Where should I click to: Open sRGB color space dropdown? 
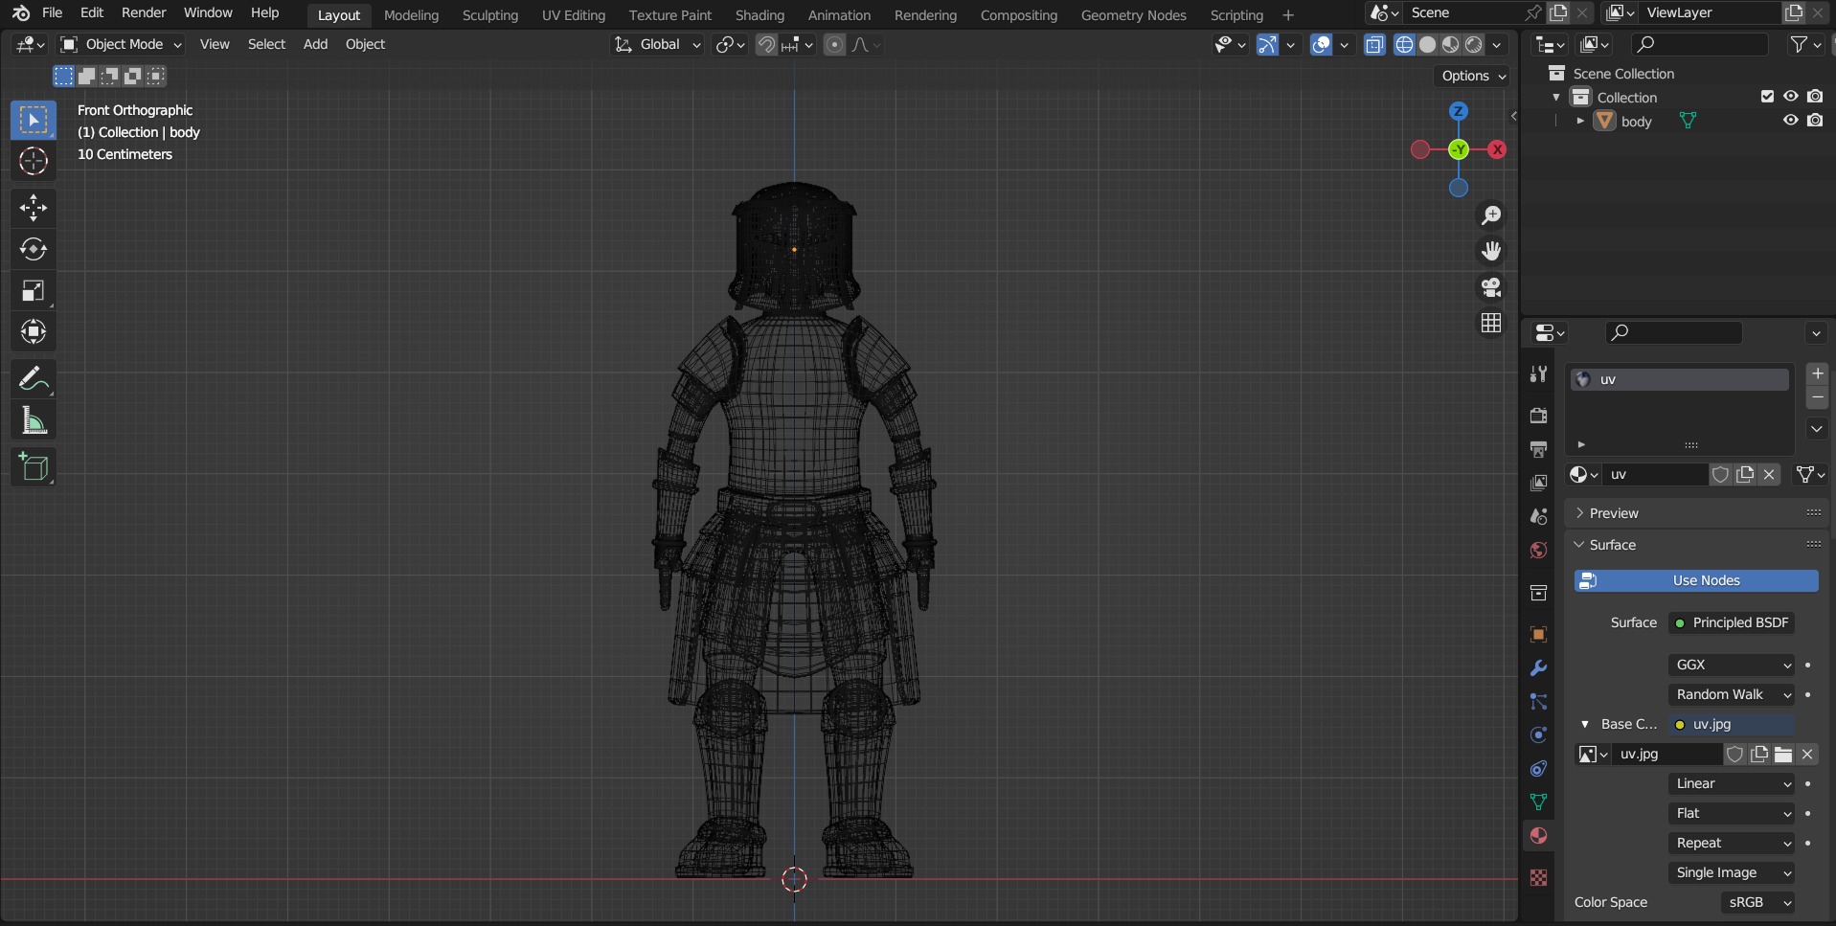coord(1758,902)
